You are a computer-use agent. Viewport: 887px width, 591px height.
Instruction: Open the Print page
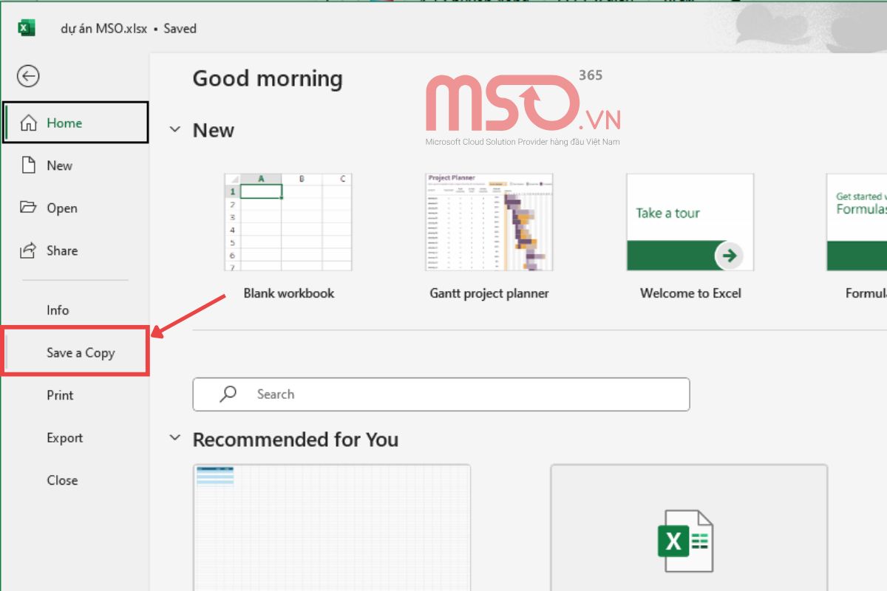(x=75, y=395)
